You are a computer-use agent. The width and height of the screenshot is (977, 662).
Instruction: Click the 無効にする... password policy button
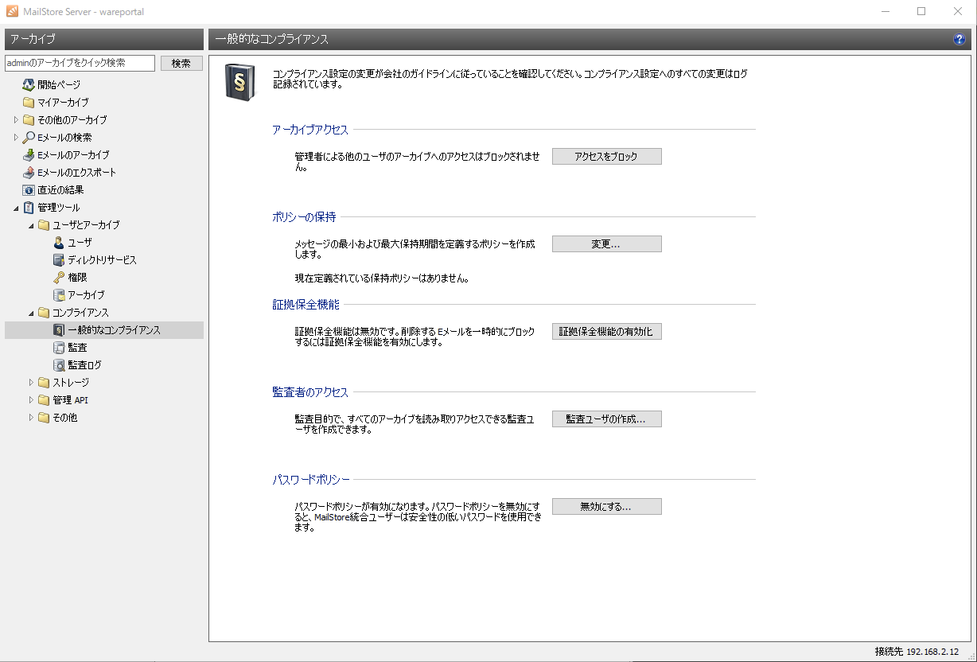pyautogui.click(x=606, y=507)
